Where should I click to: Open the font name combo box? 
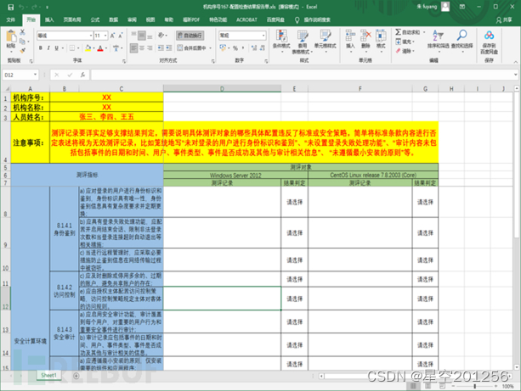coord(65,36)
